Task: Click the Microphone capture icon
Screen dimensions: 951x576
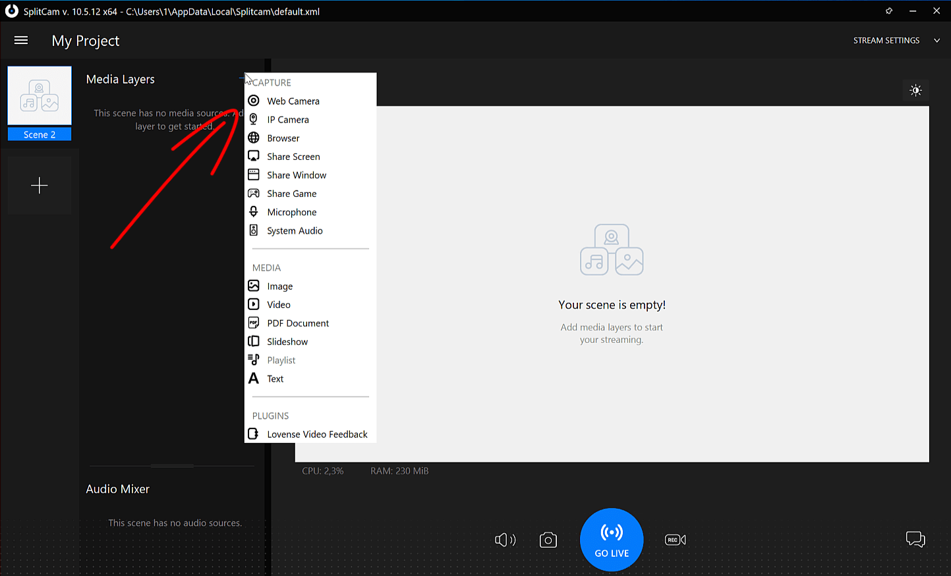Action: point(254,211)
